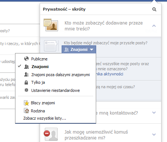167x142 pixels.
Task: Click 'Kto będzie mógł zobaczyć moje przyszłe posty?' text
Action: tap(106, 43)
